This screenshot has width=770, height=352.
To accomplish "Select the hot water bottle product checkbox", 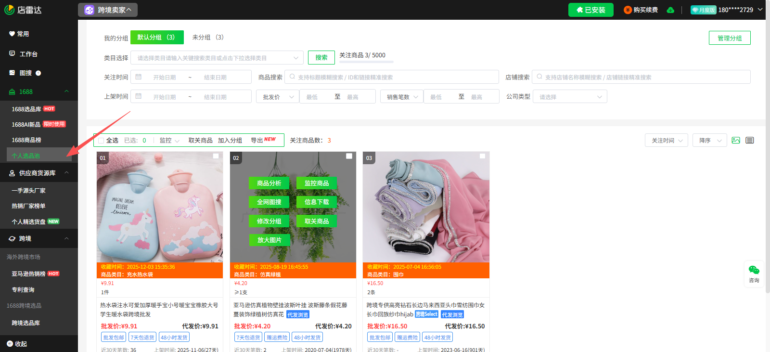I will coord(216,156).
